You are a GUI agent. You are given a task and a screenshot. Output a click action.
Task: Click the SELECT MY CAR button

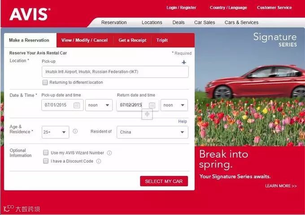pyautogui.click(x=164, y=181)
